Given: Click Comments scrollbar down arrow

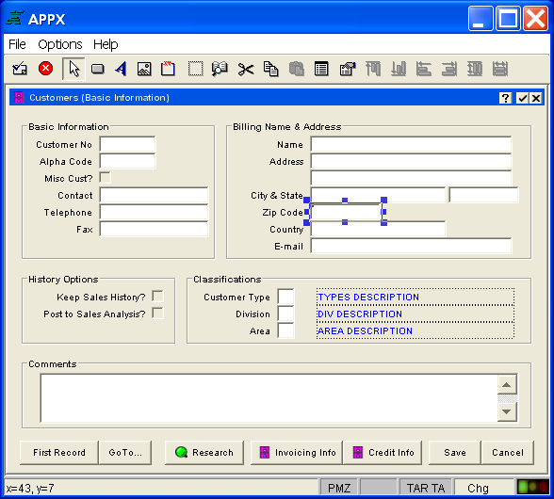Looking at the screenshot, I should click(x=507, y=411).
